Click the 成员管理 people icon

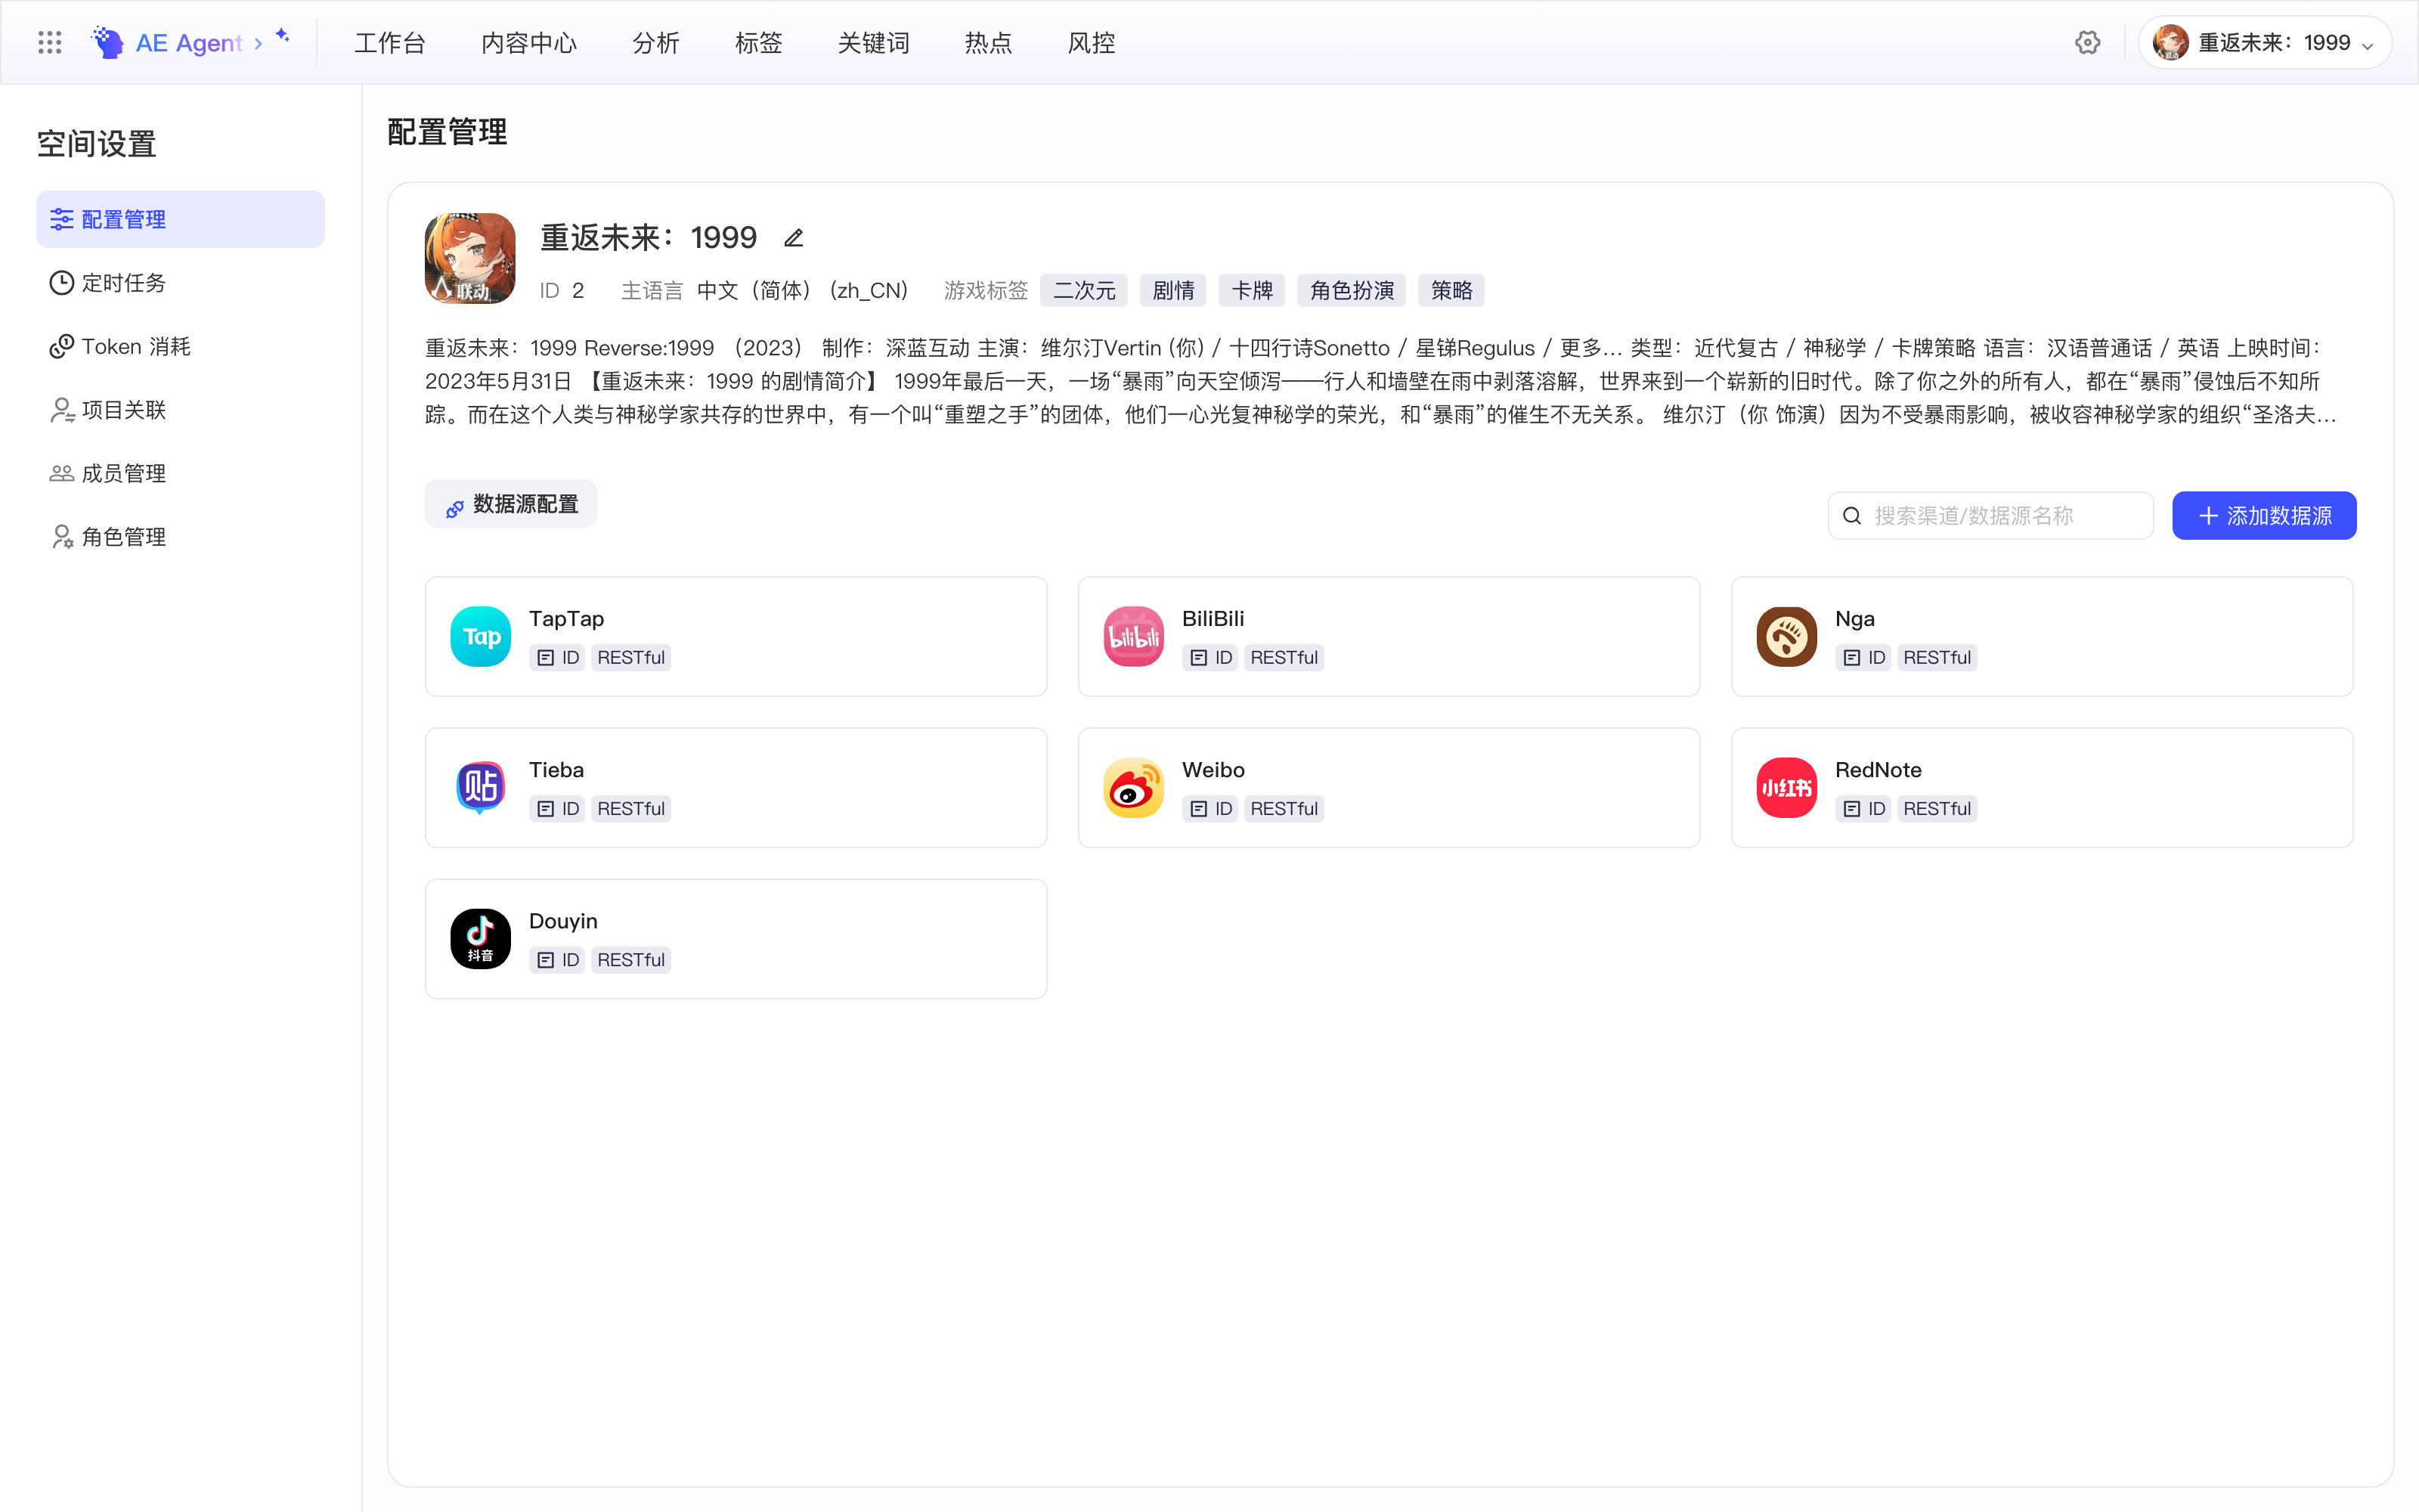tap(62, 473)
